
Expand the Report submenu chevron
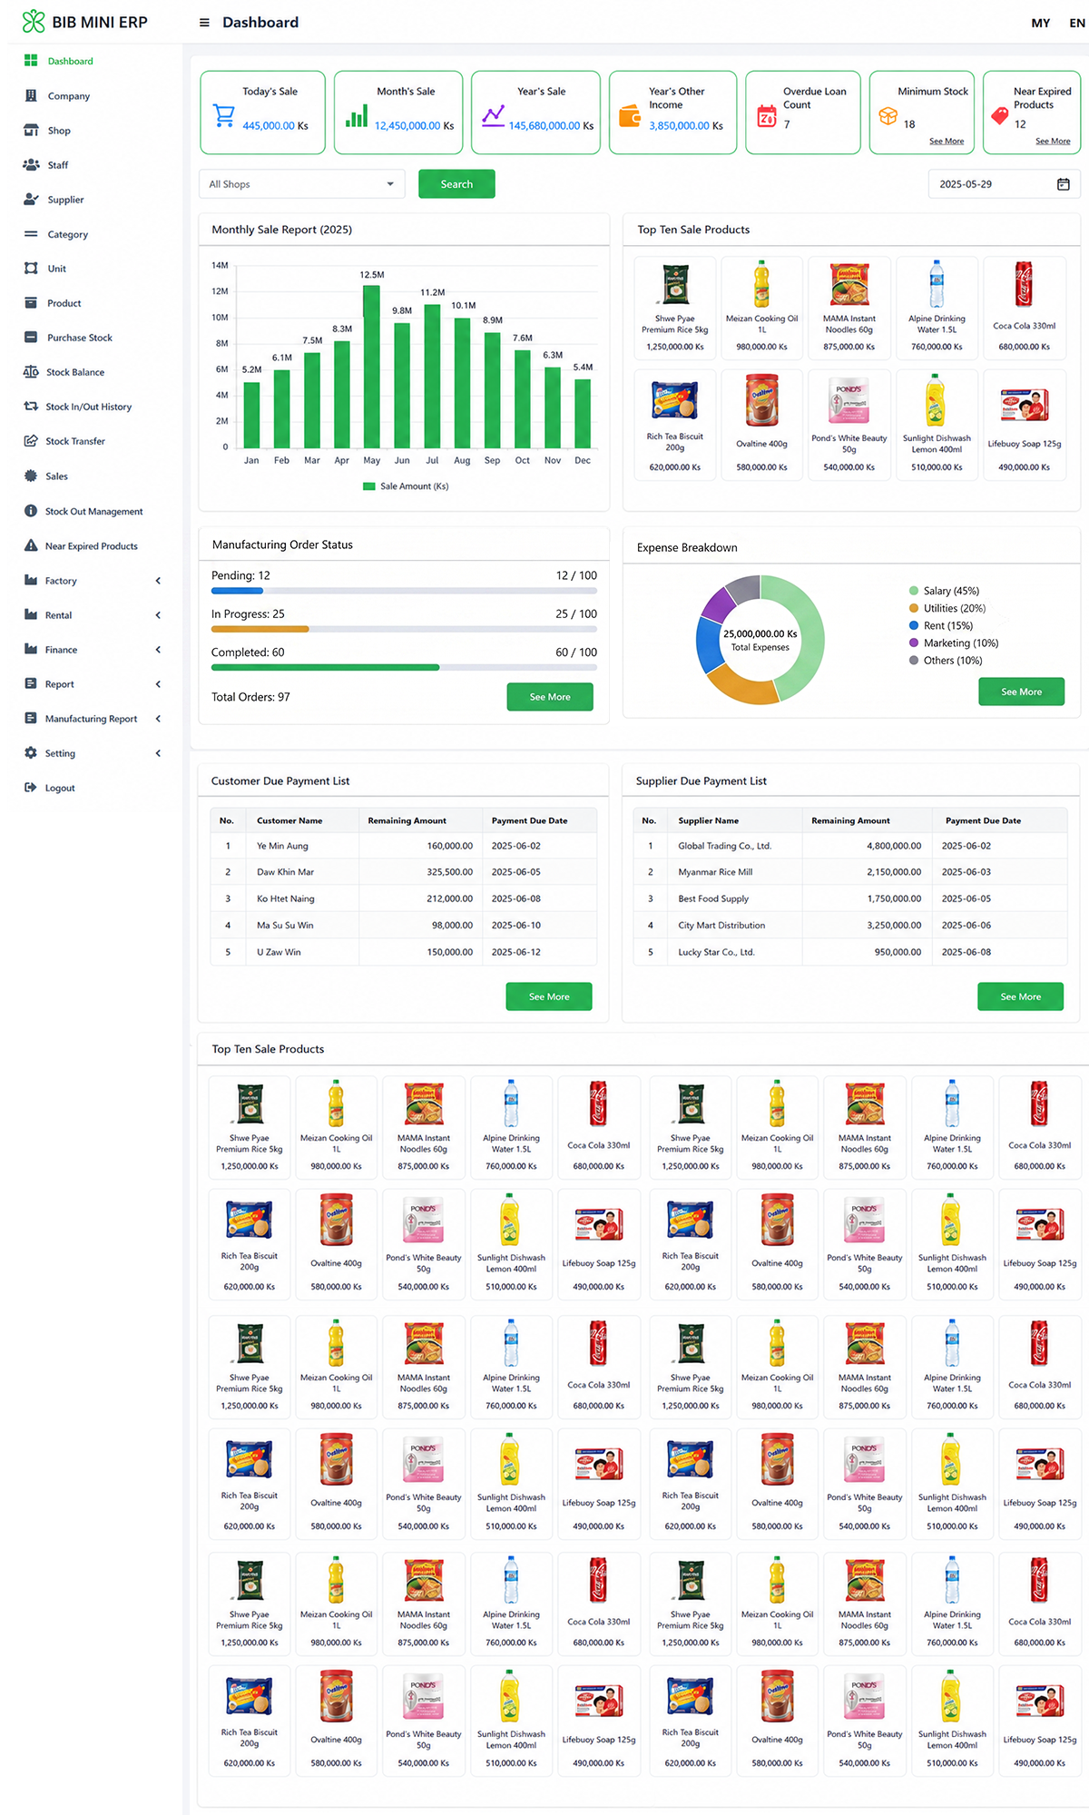pyautogui.click(x=158, y=684)
